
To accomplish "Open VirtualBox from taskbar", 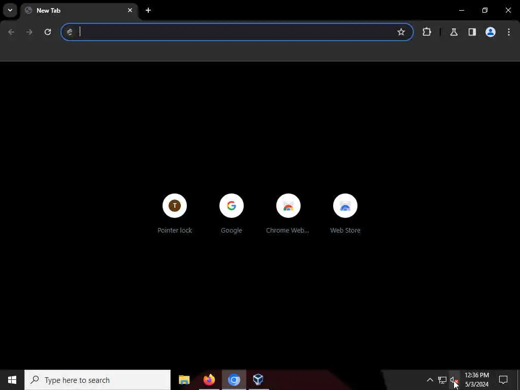I will coord(258,380).
